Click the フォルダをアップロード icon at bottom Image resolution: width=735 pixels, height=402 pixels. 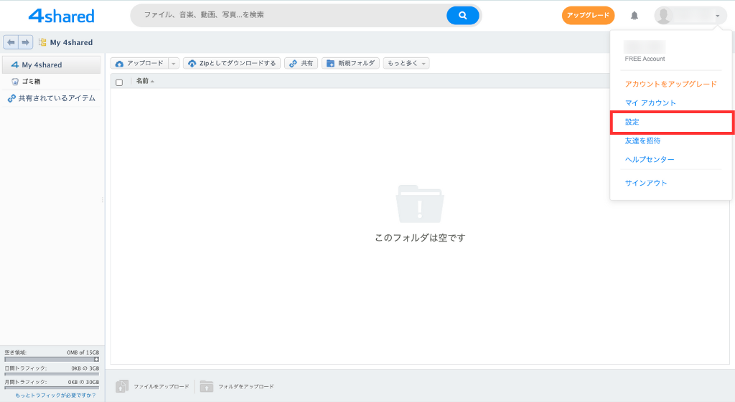[207, 386]
